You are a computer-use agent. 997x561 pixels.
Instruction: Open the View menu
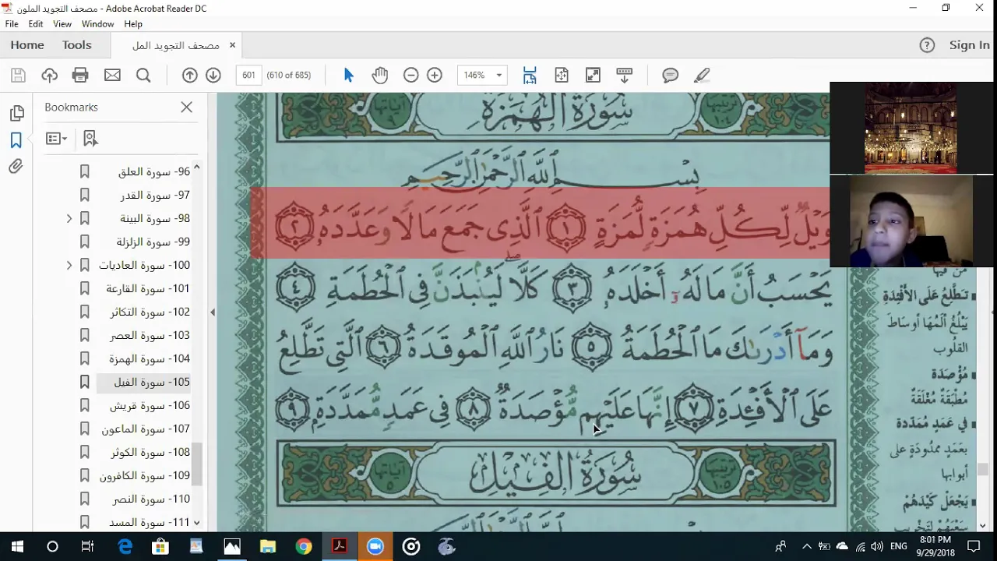[x=62, y=24]
